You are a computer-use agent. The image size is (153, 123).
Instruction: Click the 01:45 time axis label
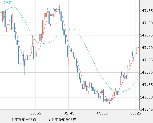[69, 113]
